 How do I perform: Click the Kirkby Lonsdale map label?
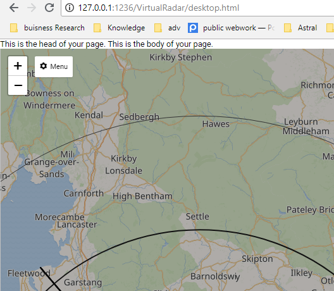124,164
